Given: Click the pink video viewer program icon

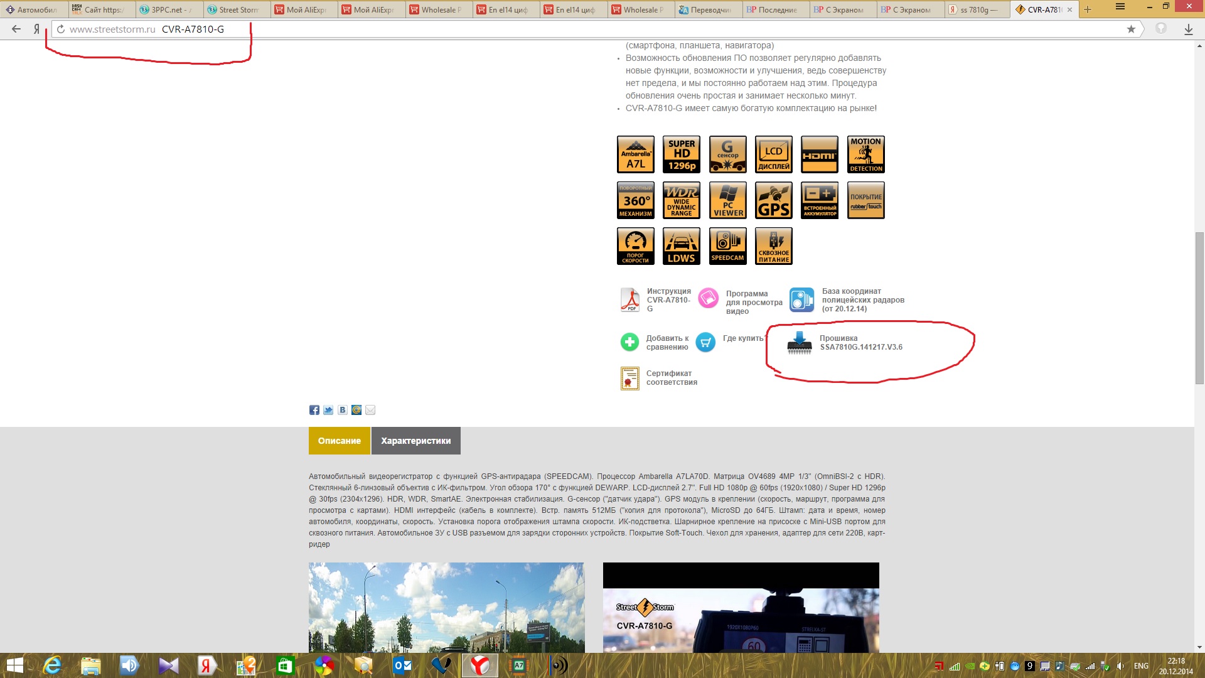Looking at the screenshot, I should point(709,298).
